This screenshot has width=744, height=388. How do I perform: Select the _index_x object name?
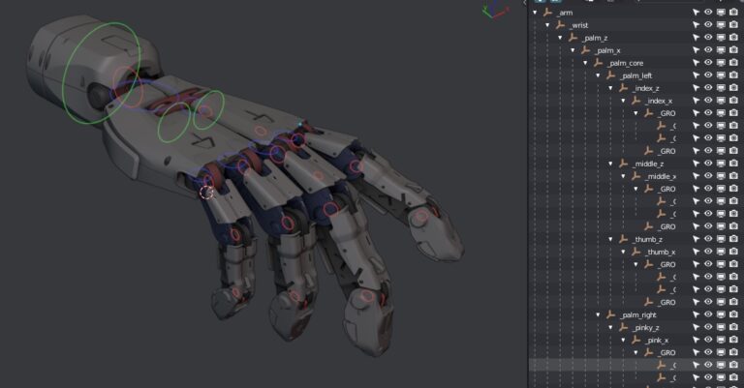click(x=659, y=101)
